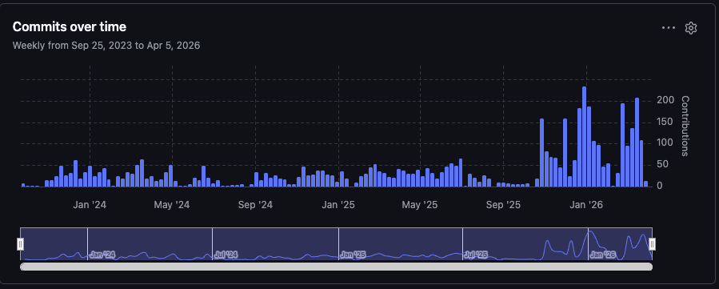Click the Sep '25 x-axis label
The image size is (719, 289).
click(x=504, y=205)
